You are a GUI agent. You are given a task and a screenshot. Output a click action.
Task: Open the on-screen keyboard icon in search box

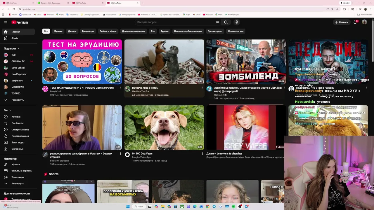[x=217, y=22]
